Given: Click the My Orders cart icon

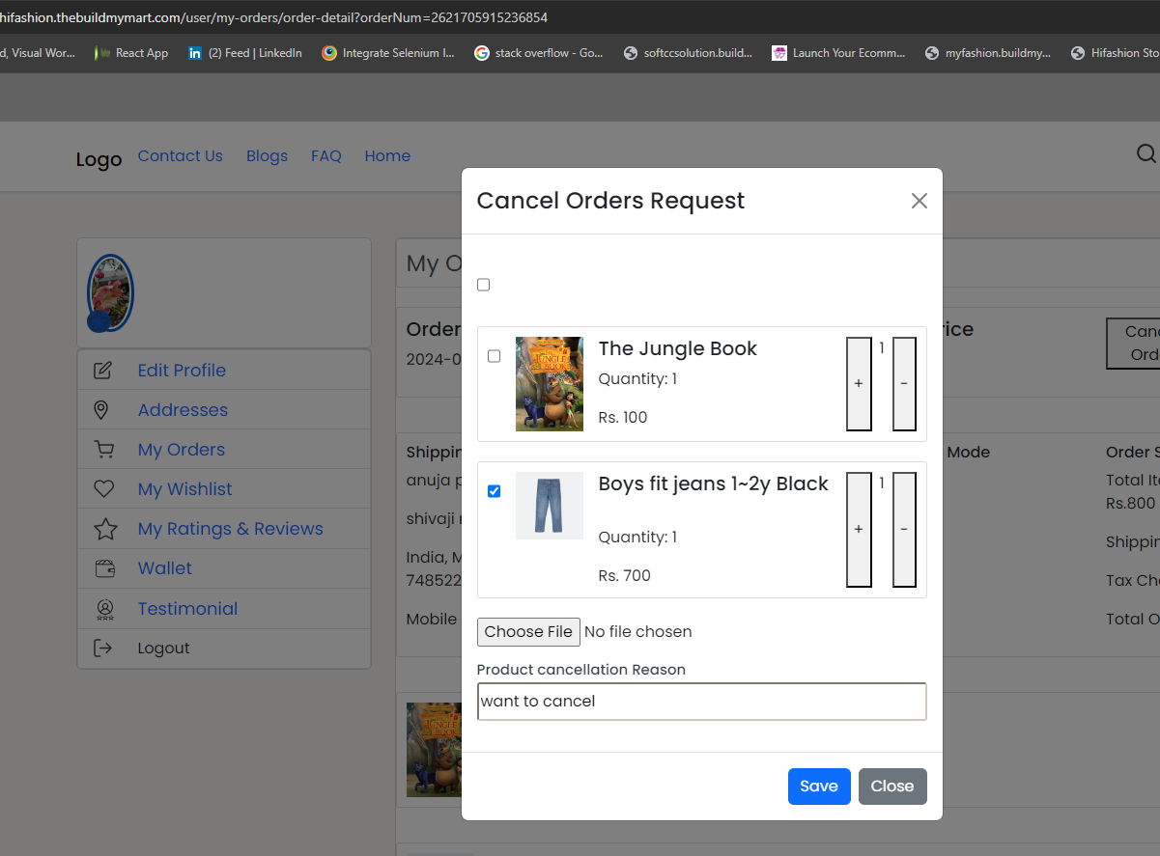Looking at the screenshot, I should click(103, 450).
